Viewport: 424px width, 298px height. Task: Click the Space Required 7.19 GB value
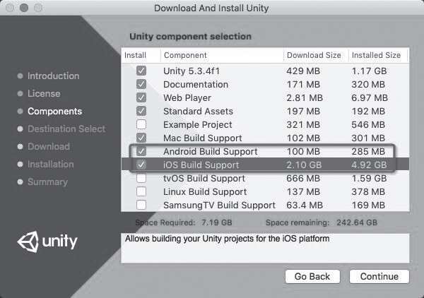(217, 222)
